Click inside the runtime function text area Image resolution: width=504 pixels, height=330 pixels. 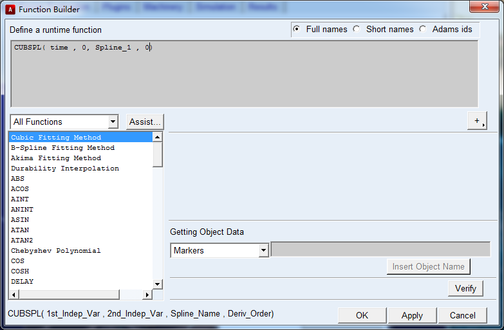(245, 73)
